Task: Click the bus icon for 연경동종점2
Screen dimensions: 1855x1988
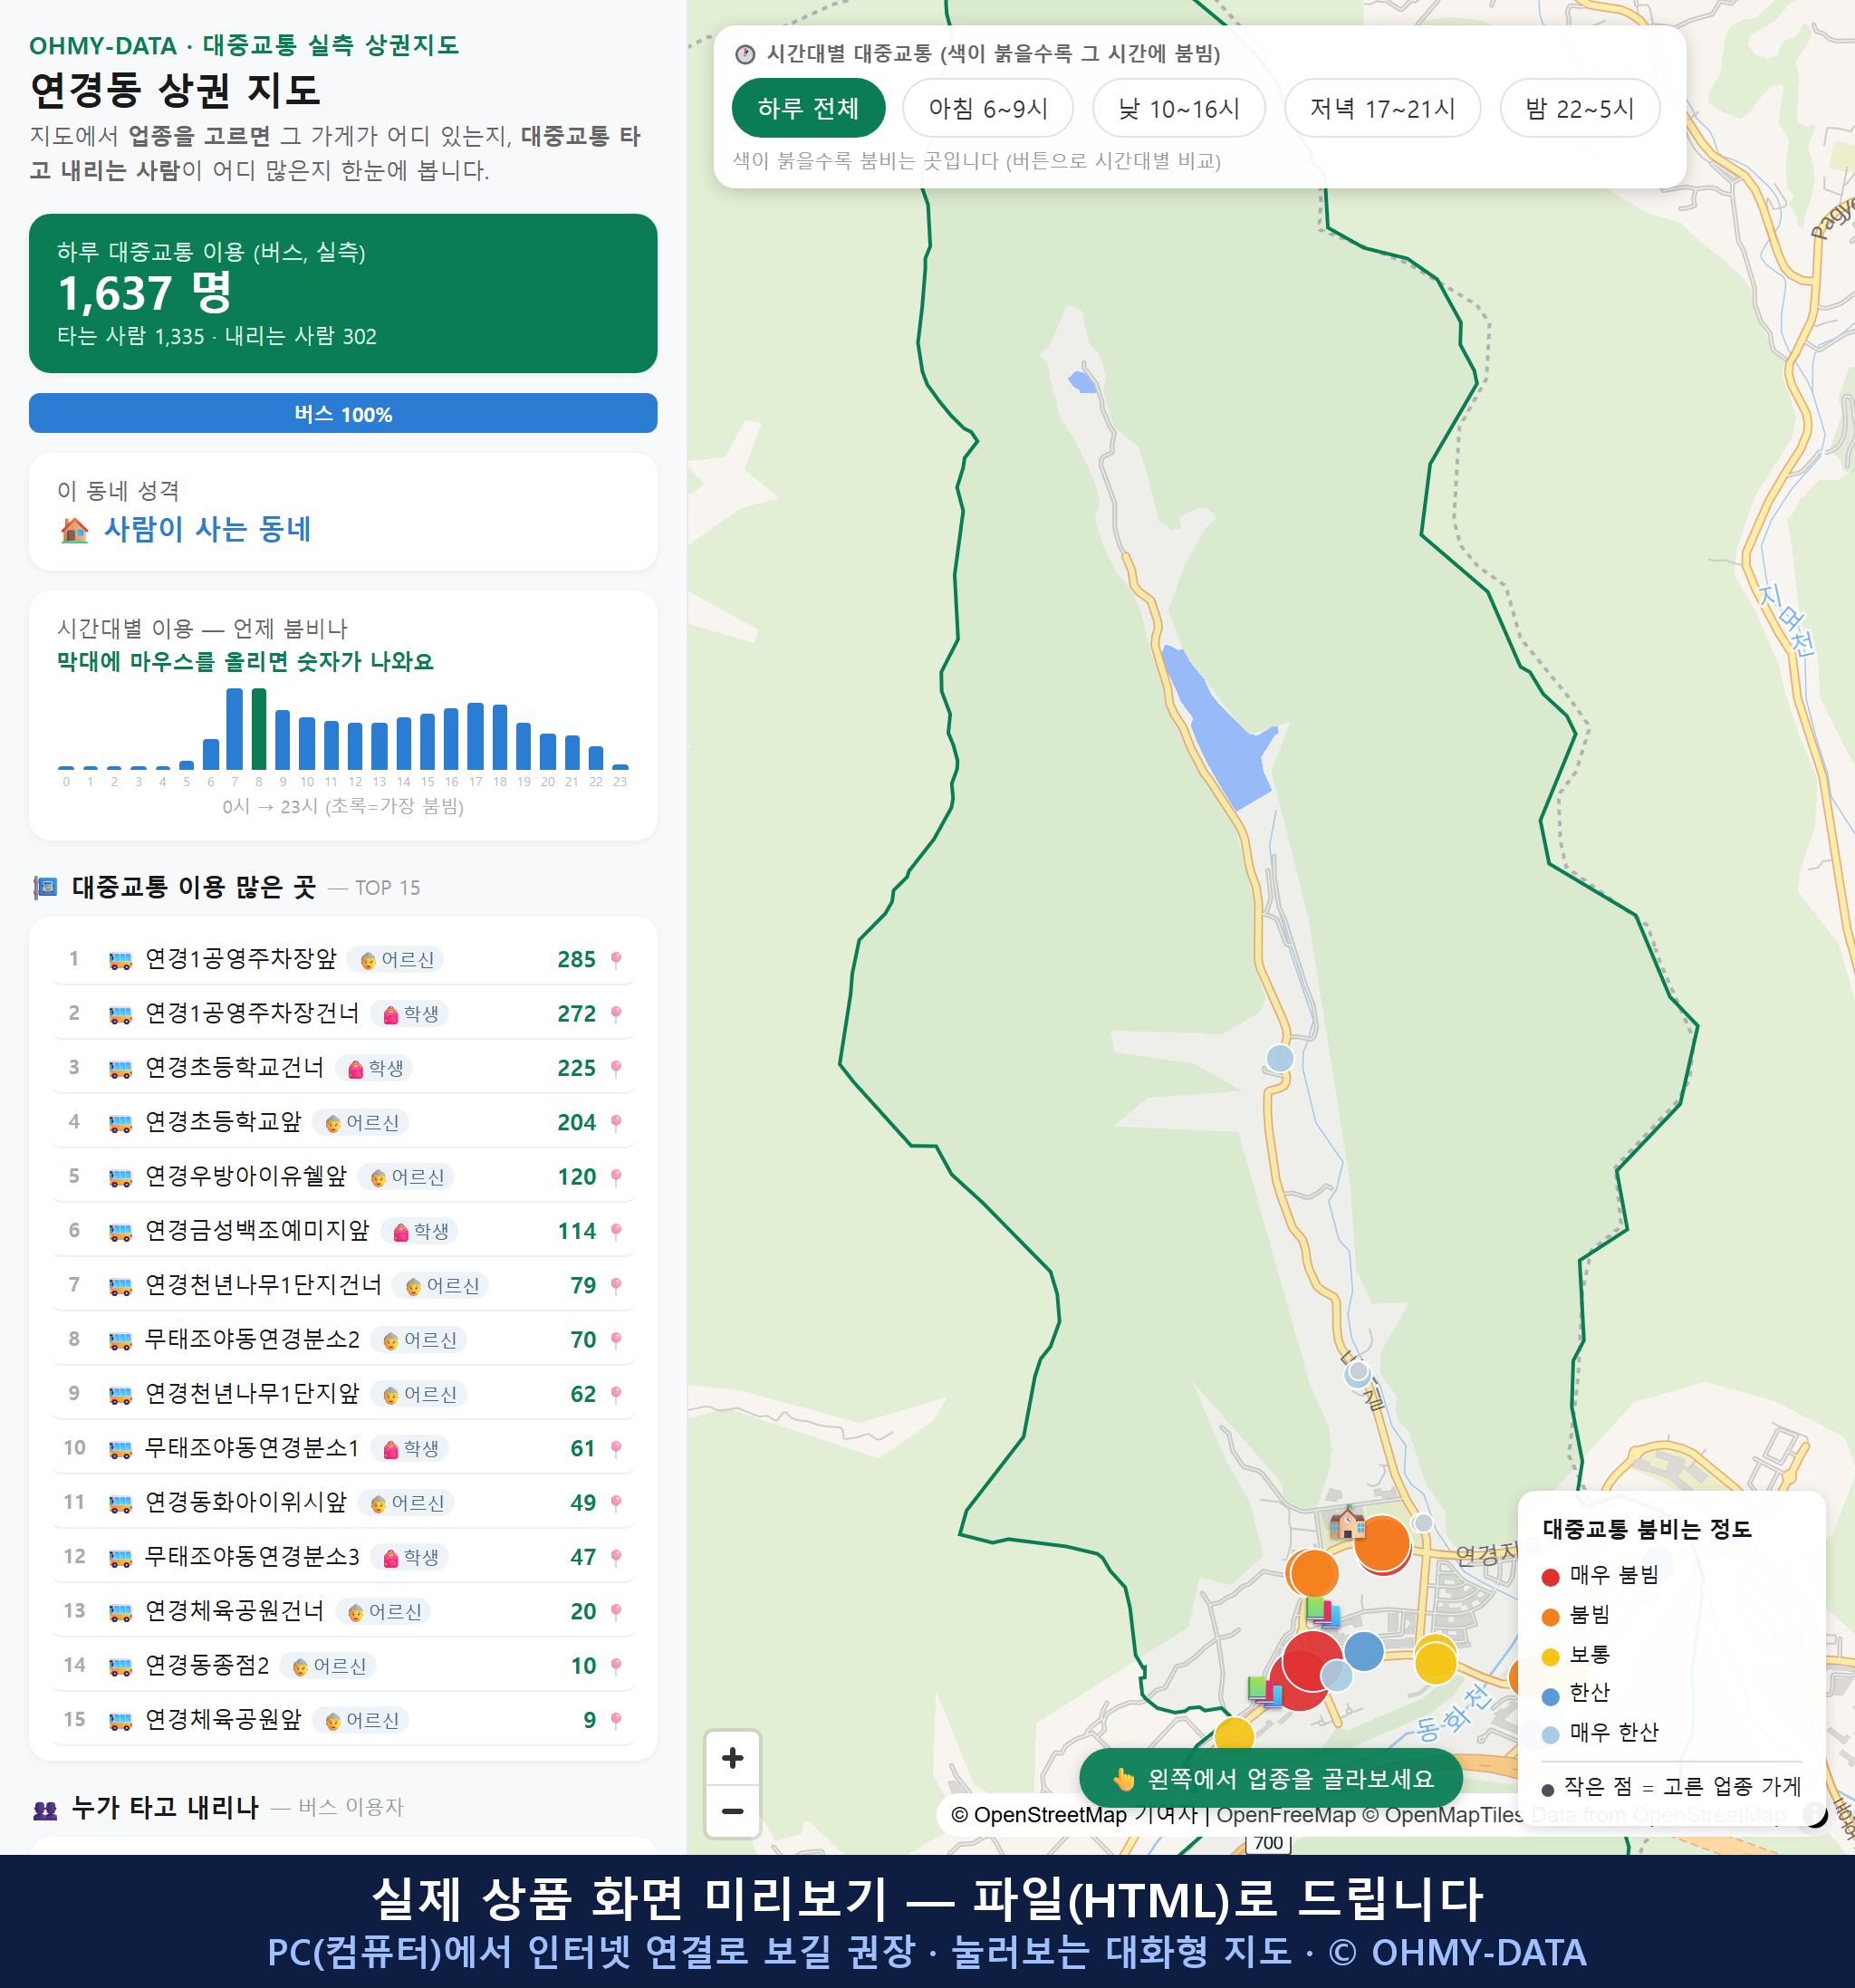Action: click(120, 1666)
